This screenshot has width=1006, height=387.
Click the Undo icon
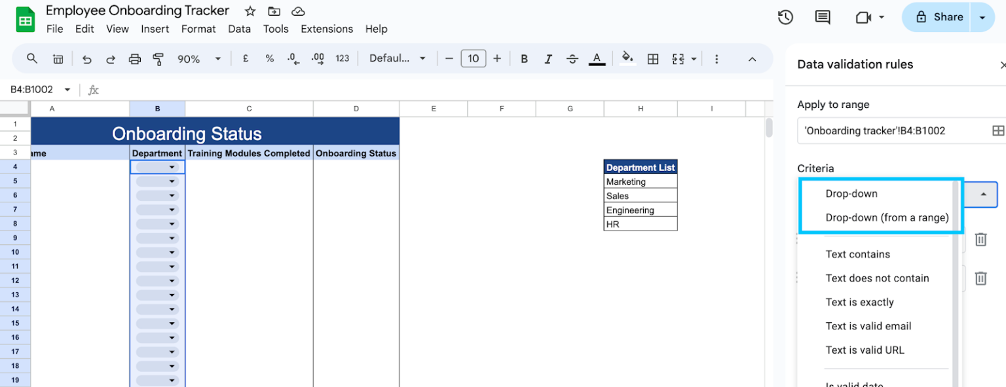87,58
